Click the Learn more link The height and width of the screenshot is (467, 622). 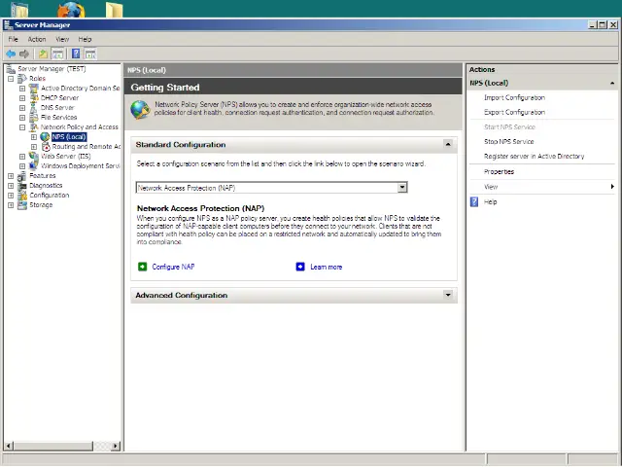pos(327,267)
